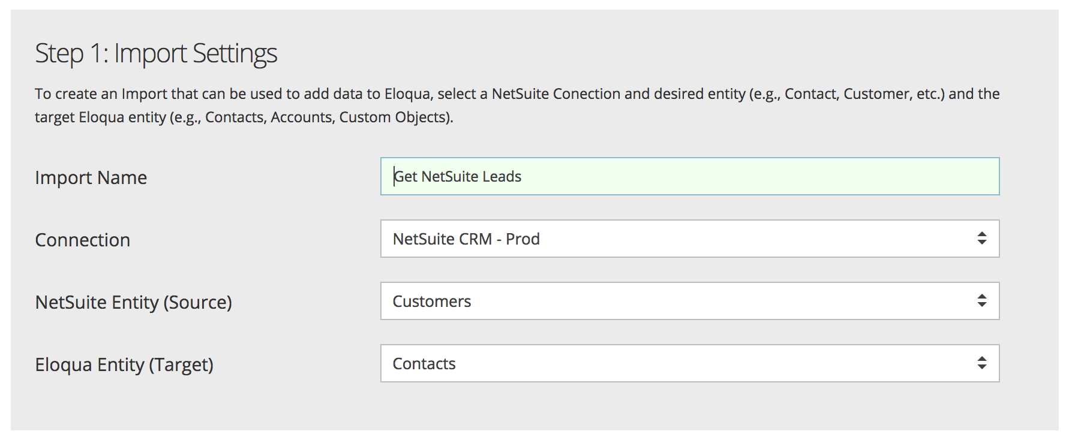Click the Import Name text field
Screen dimensions: 1069x440
(690, 176)
